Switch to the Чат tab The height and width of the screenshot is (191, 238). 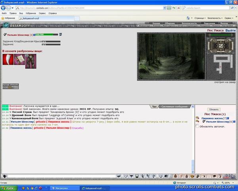tap(154, 107)
